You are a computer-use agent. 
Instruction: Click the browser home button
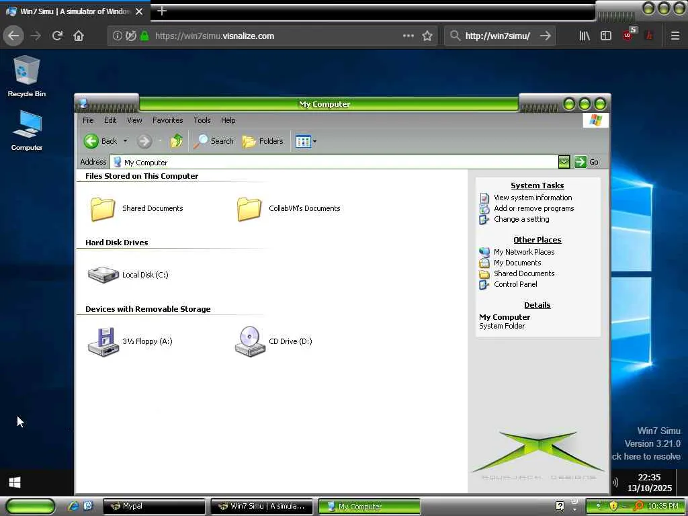click(x=79, y=36)
